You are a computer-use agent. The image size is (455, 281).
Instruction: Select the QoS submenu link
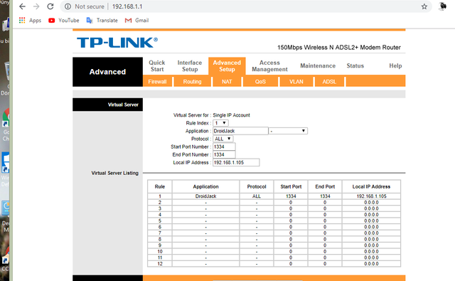(x=260, y=82)
